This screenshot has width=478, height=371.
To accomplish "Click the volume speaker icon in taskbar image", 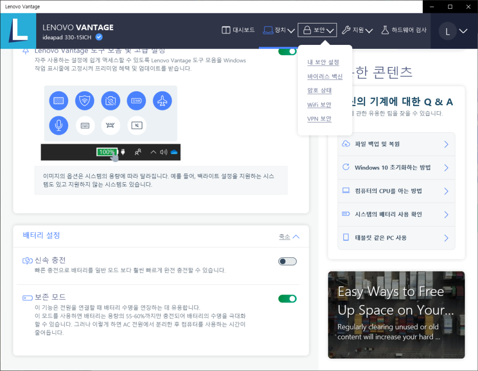I will point(164,152).
